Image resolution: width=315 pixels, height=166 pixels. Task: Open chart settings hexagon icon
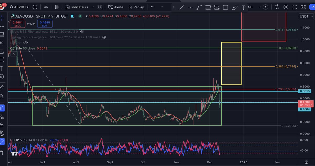tap(286, 7)
